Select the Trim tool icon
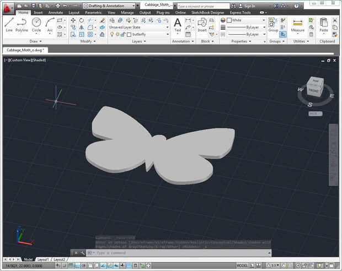 pos(90,20)
